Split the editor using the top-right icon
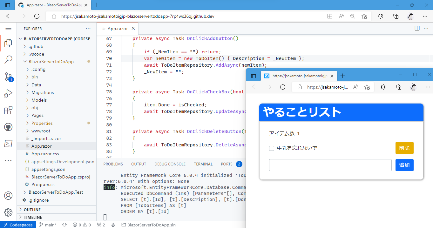This screenshot has width=433, height=228. click(x=416, y=28)
